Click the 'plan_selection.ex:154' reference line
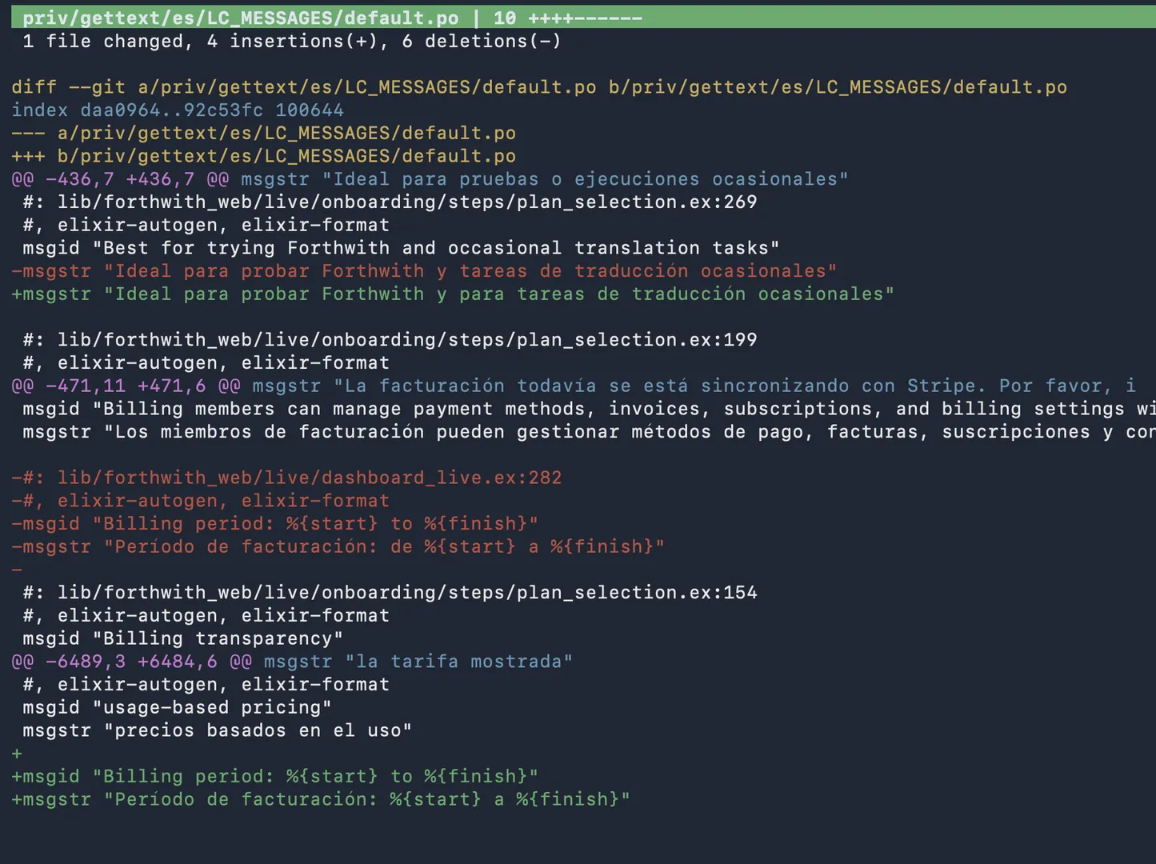Image resolution: width=1156 pixels, height=864 pixels. pos(390,592)
